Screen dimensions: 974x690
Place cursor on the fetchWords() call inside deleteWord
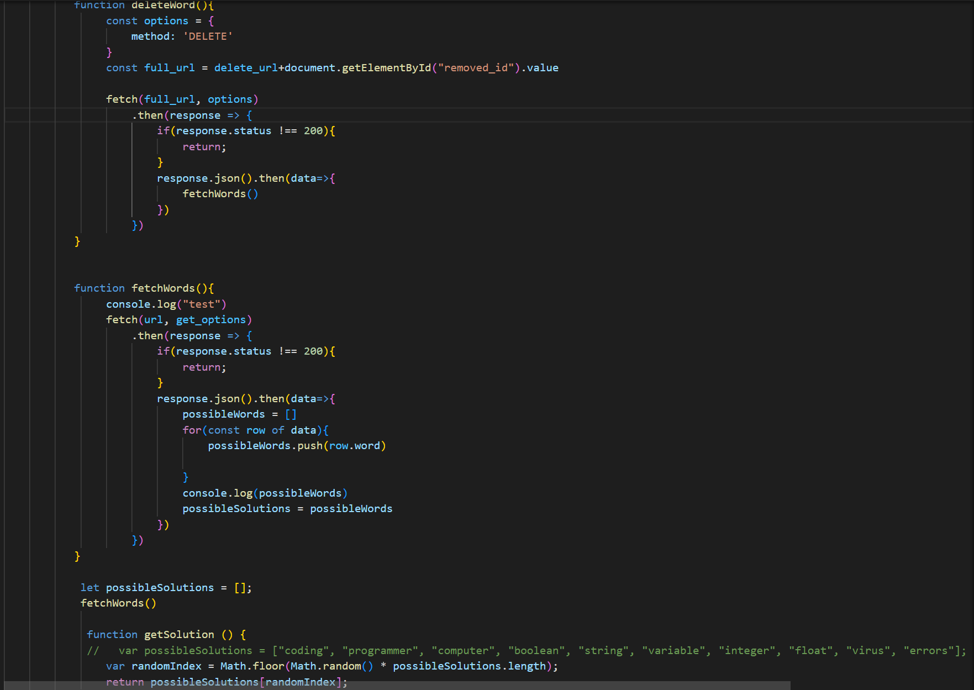coord(220,193)
